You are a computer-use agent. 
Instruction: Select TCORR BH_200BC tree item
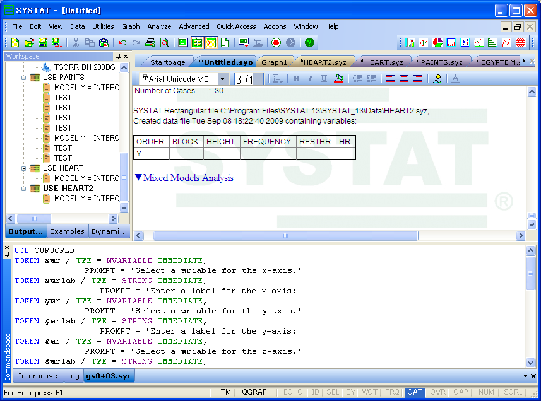tap(85, 67)
